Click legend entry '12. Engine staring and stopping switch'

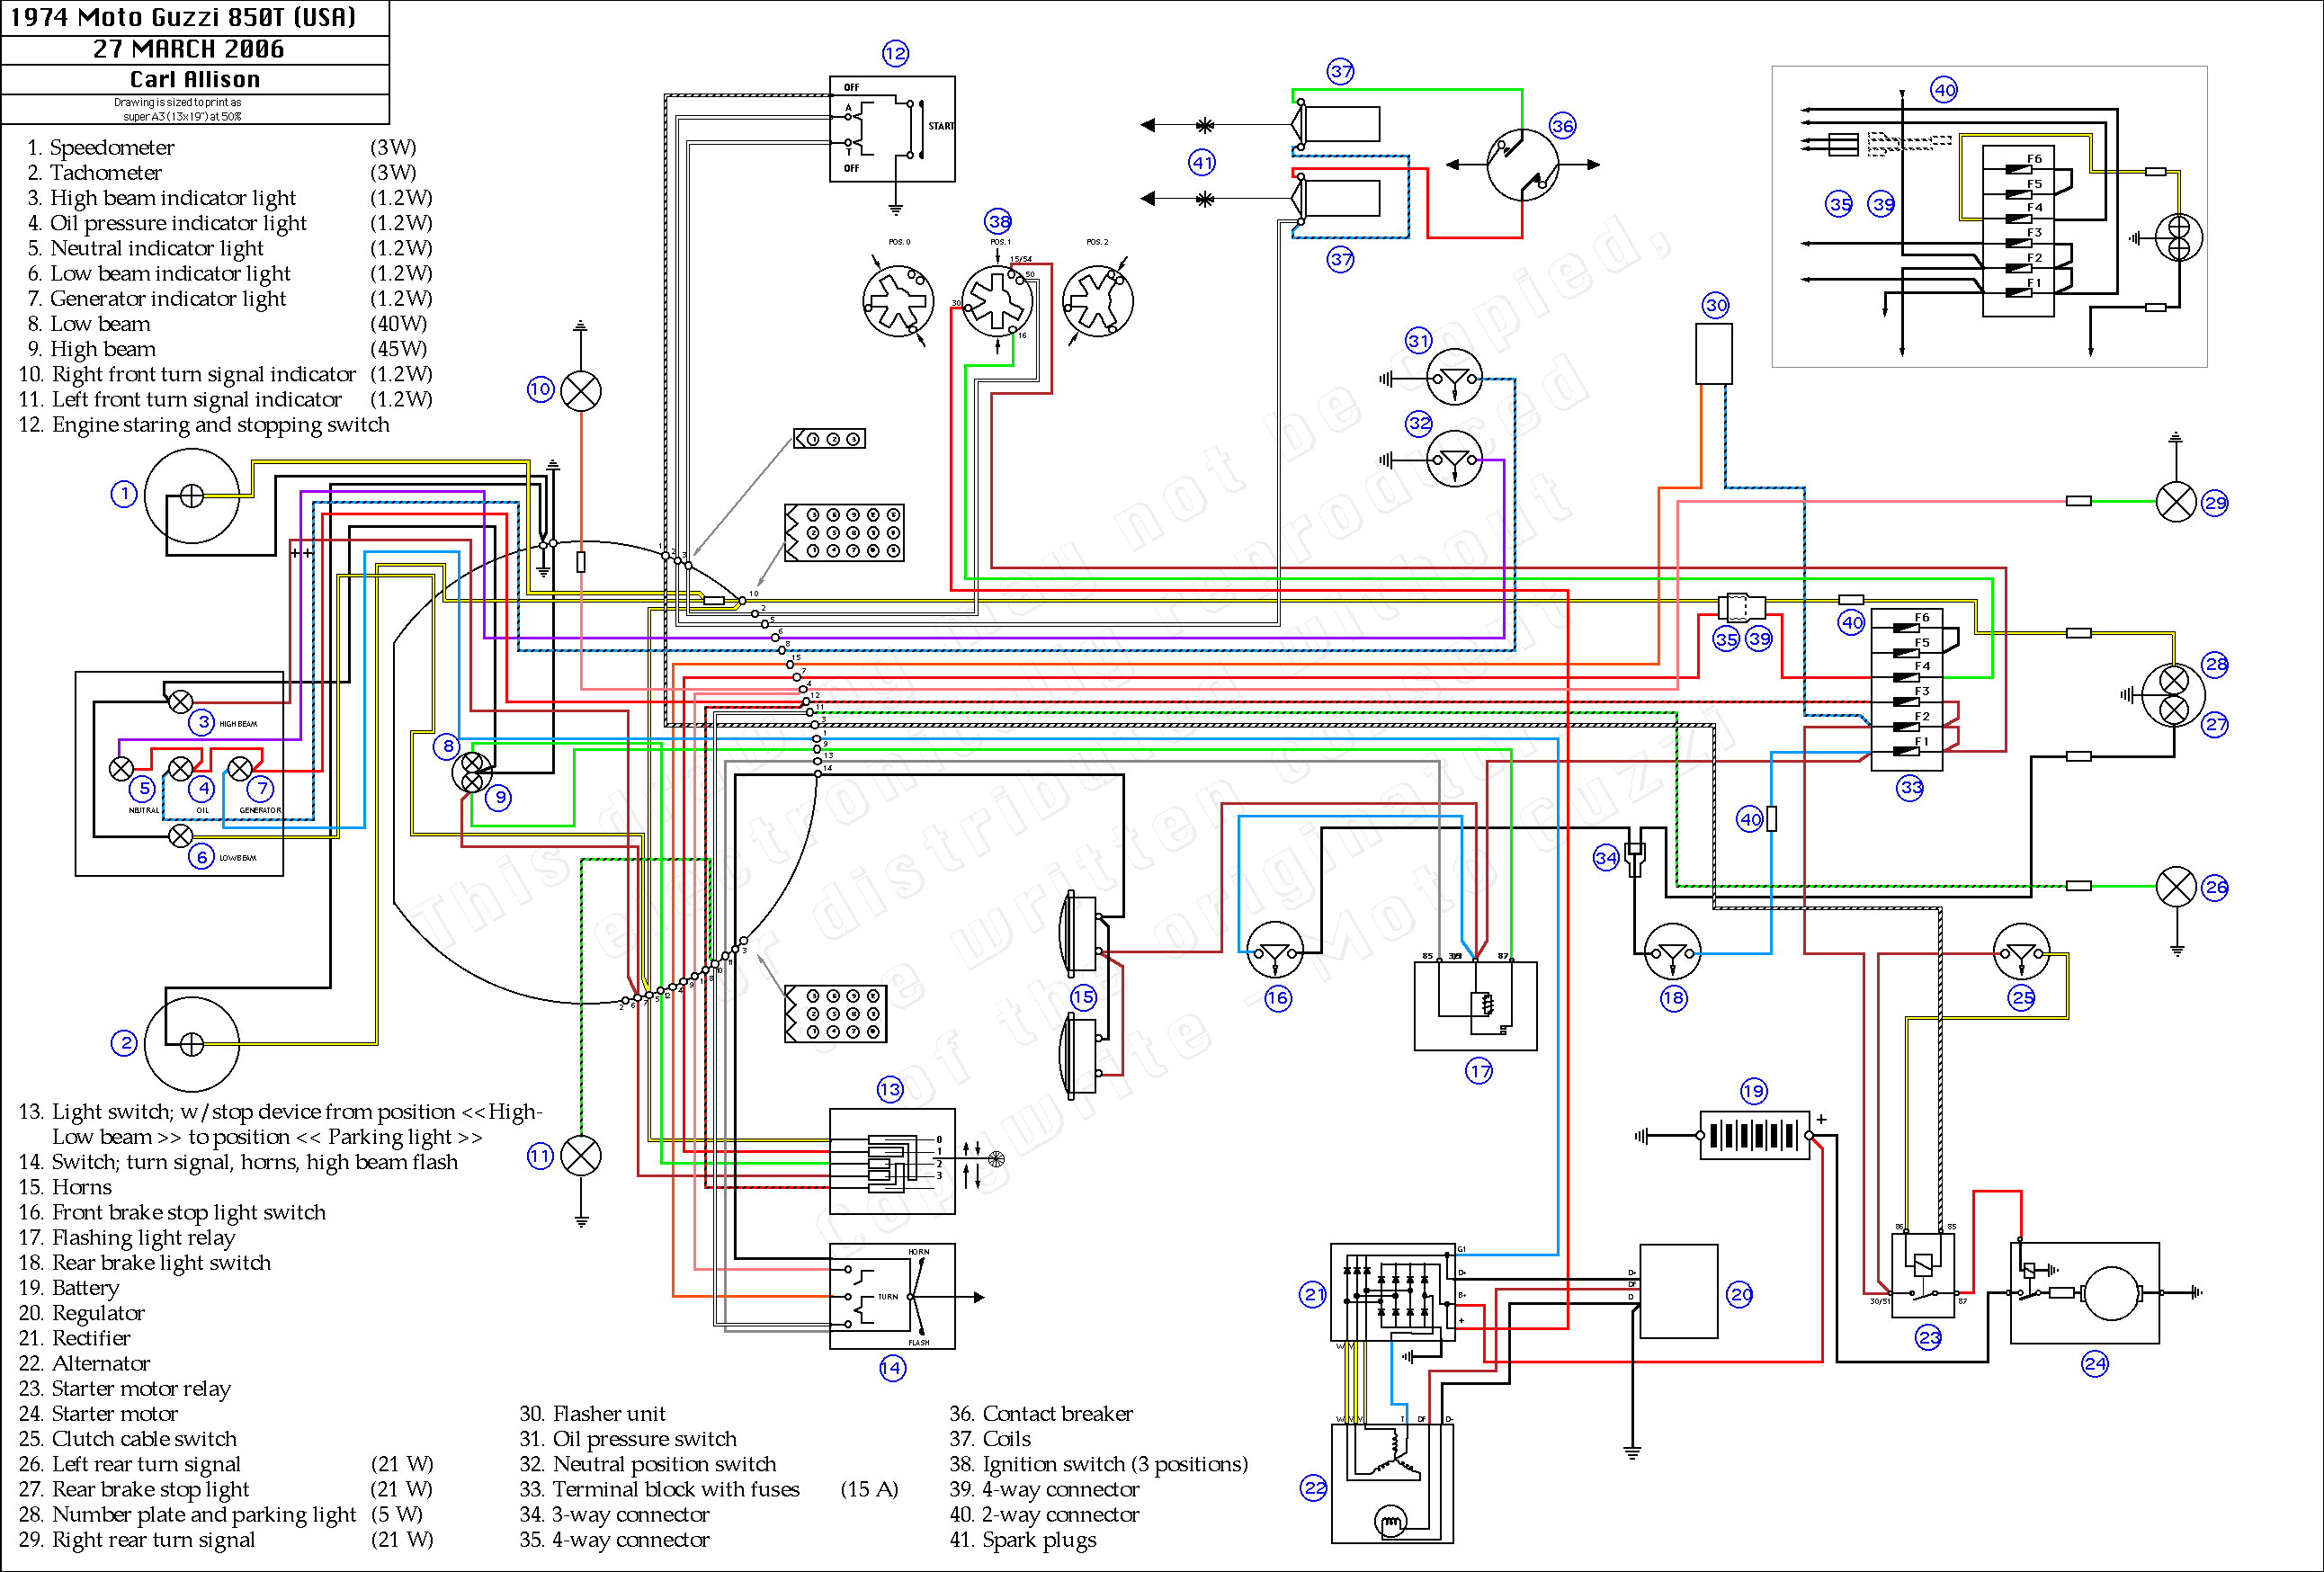click(204, 425)
